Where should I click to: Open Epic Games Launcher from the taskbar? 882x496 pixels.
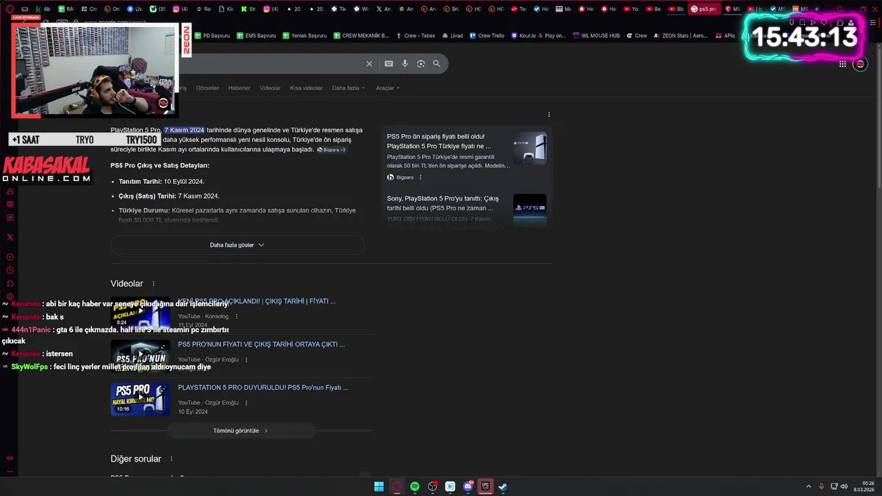(x=486, y=486)
